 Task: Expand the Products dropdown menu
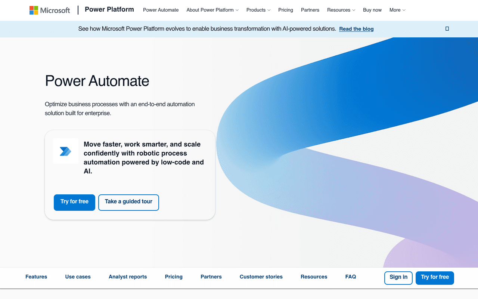point(258,10)
